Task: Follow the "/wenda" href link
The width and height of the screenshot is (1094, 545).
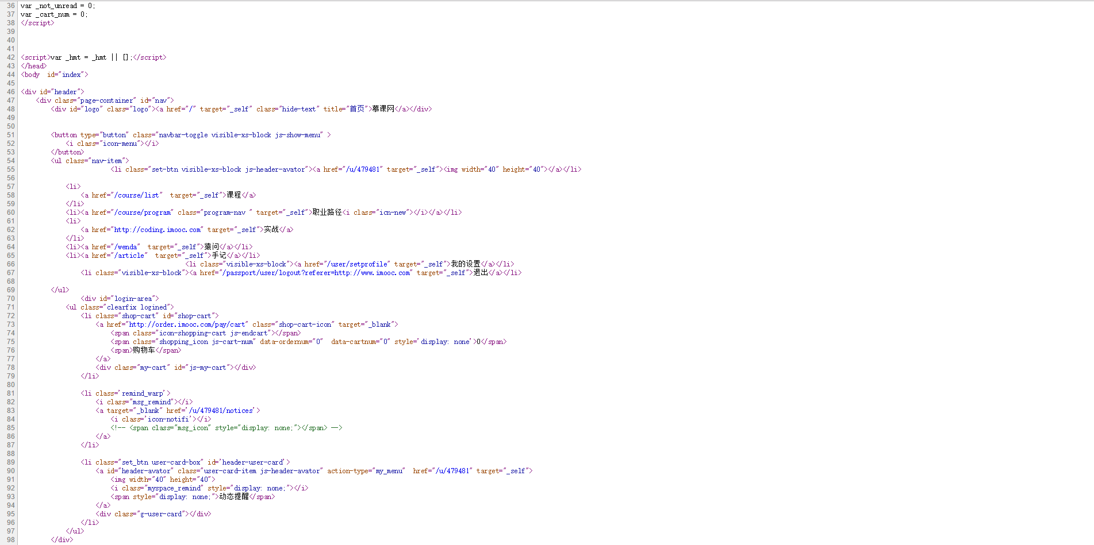Action: 126,247
